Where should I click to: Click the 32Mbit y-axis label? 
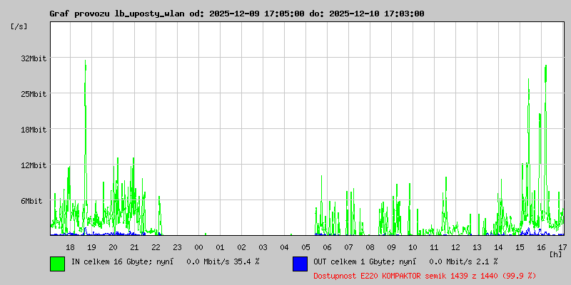click(x=34, y=58)
